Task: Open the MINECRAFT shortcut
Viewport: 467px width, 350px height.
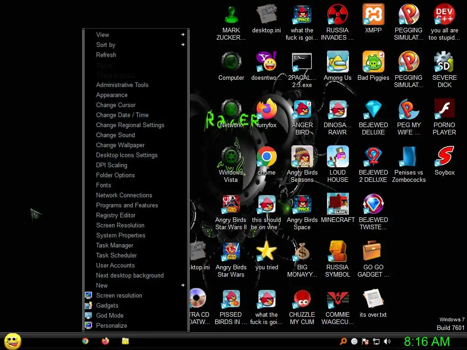Action: pos(338,208)
